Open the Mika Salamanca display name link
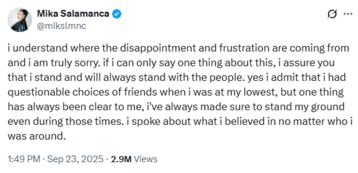Image resolution: width=358 pixels, height=173 pixels. pyautogui.click(x=73, y=13)
